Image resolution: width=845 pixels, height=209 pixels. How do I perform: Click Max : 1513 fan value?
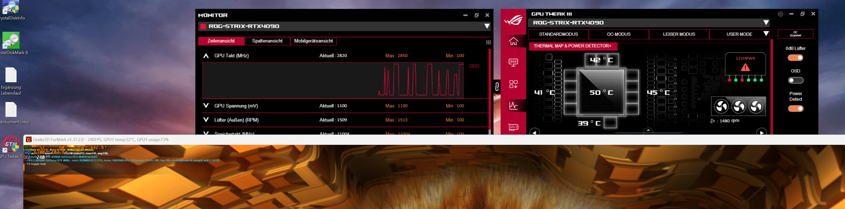396,120
